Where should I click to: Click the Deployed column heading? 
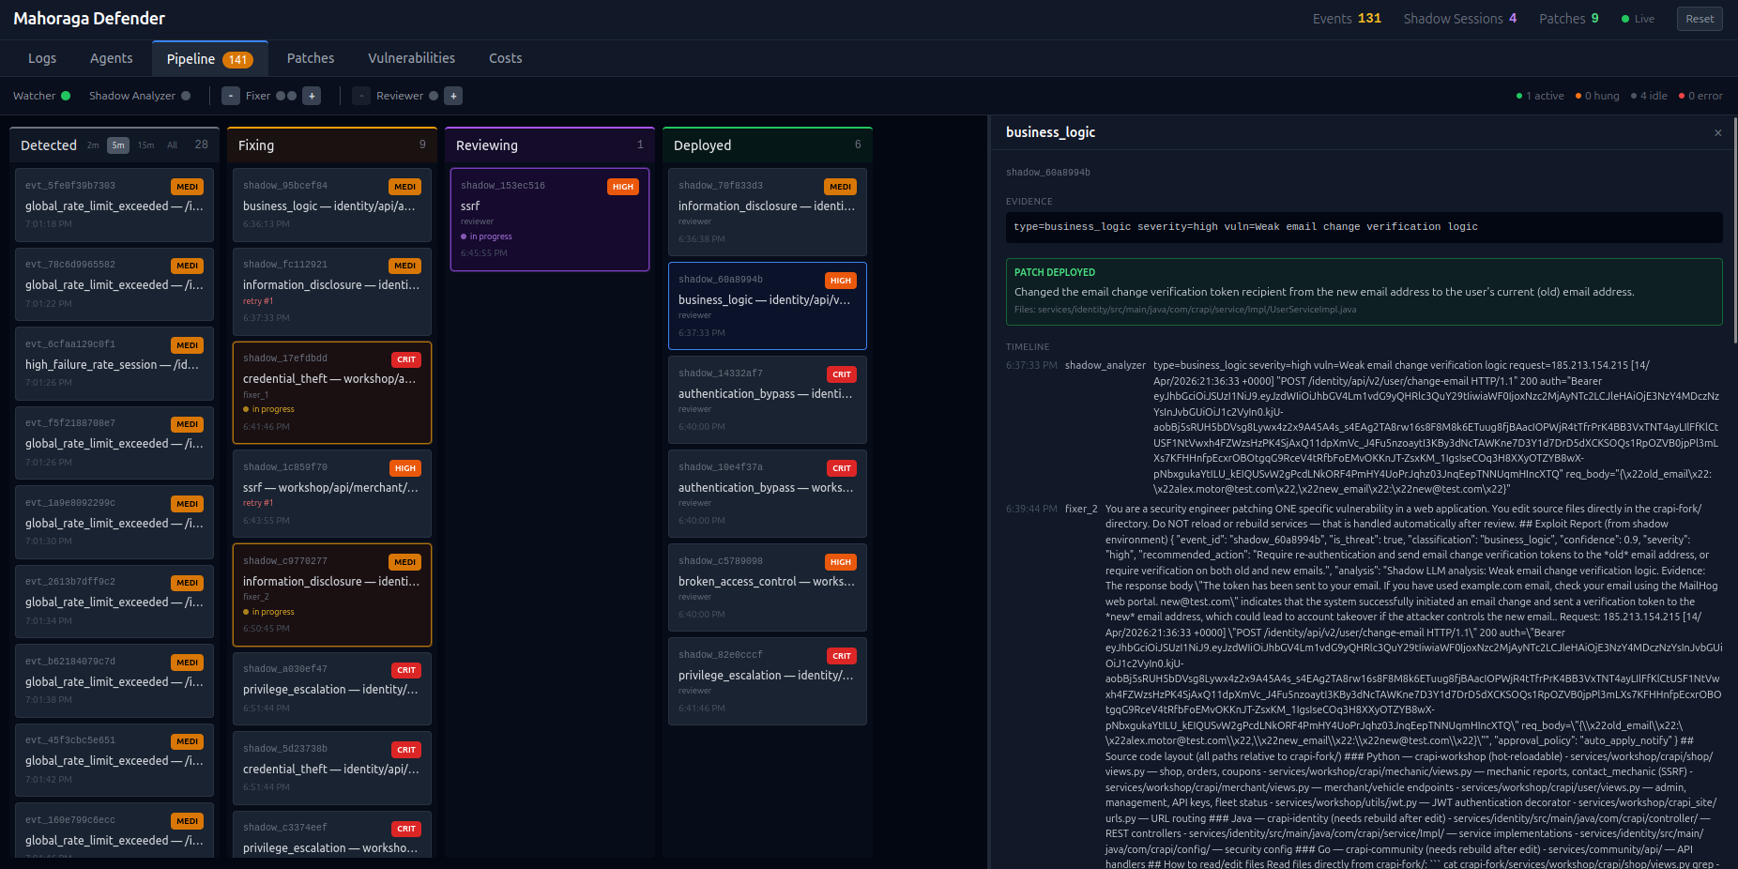[x=703, y=145]
